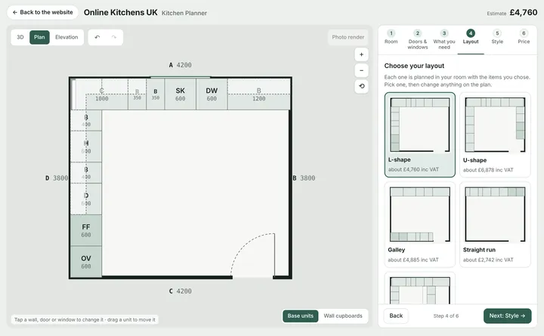The width and height of the screenshot is (544, 336).
Task: Choose the Galley layout card
Action: click(420, 225)
